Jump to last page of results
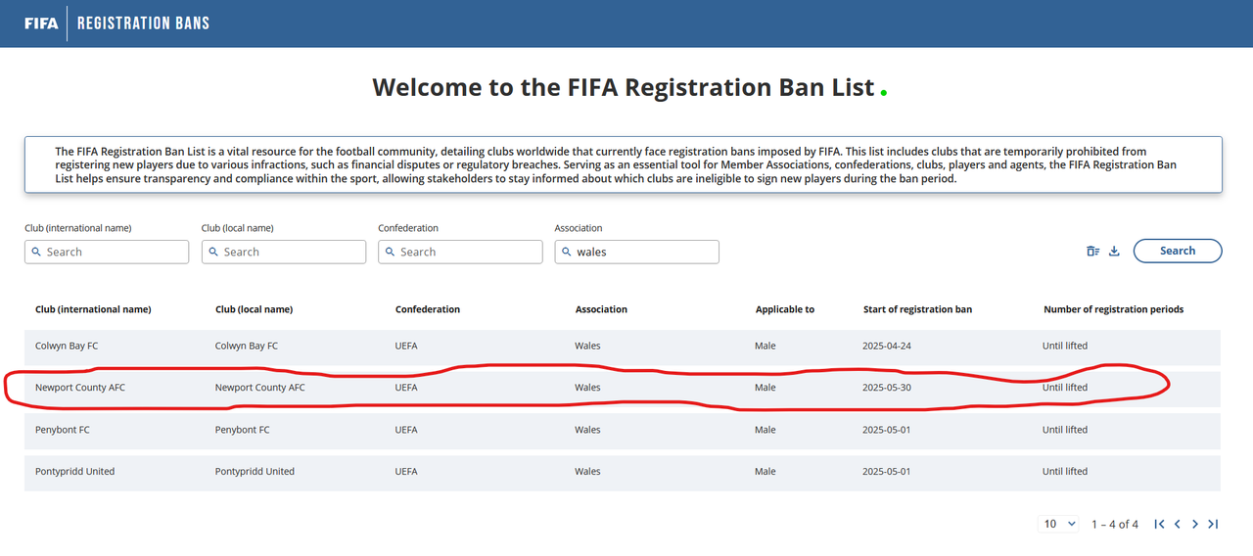The width and height of the screenshot is (1253, 556). 1213,524
